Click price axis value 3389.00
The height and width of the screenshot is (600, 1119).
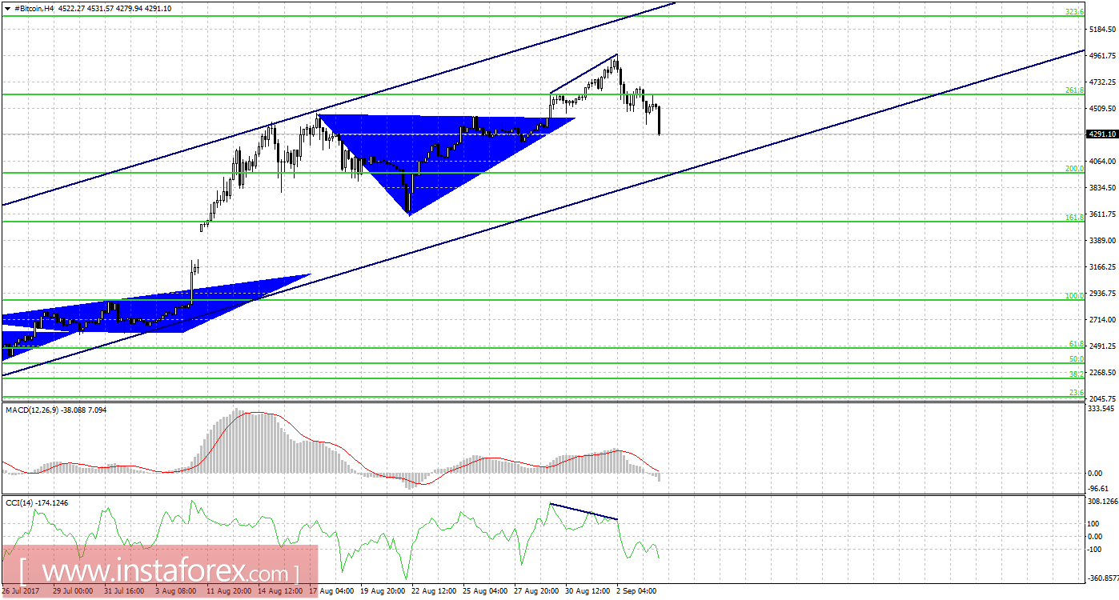1102,241
